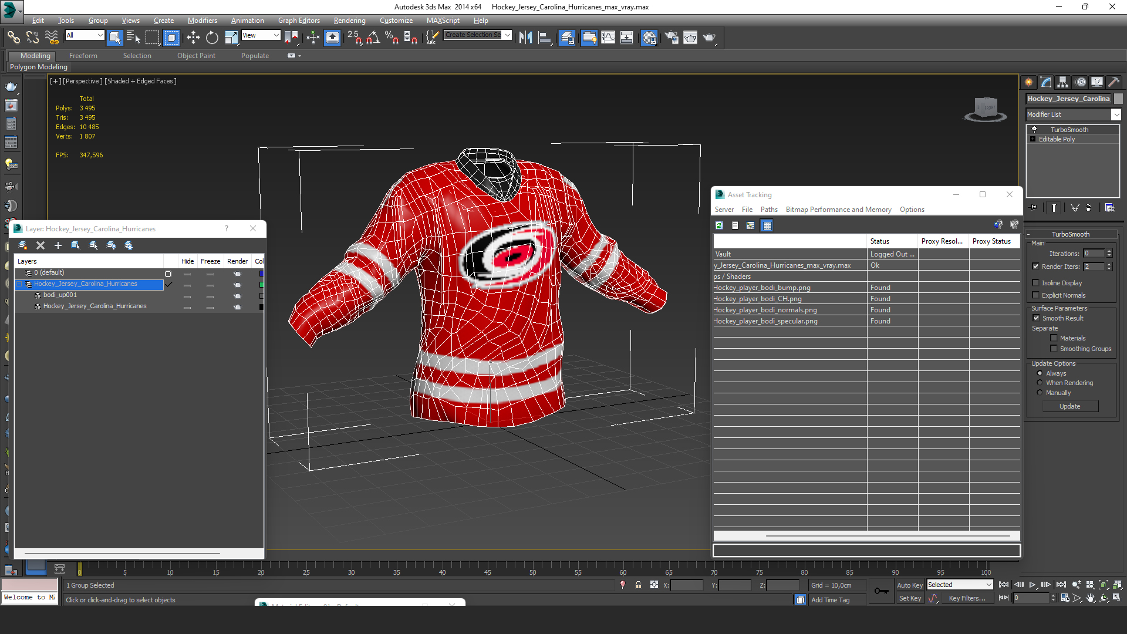Screen dimensions: 1127x634
Task: Switch Asset Tracking to table view
Action: 767,225
